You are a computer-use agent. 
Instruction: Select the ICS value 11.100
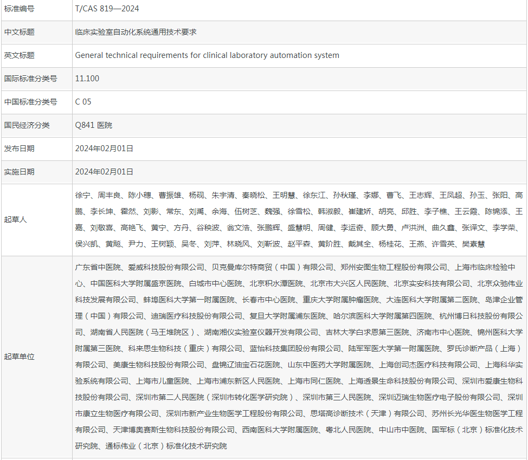pos(87,79)
